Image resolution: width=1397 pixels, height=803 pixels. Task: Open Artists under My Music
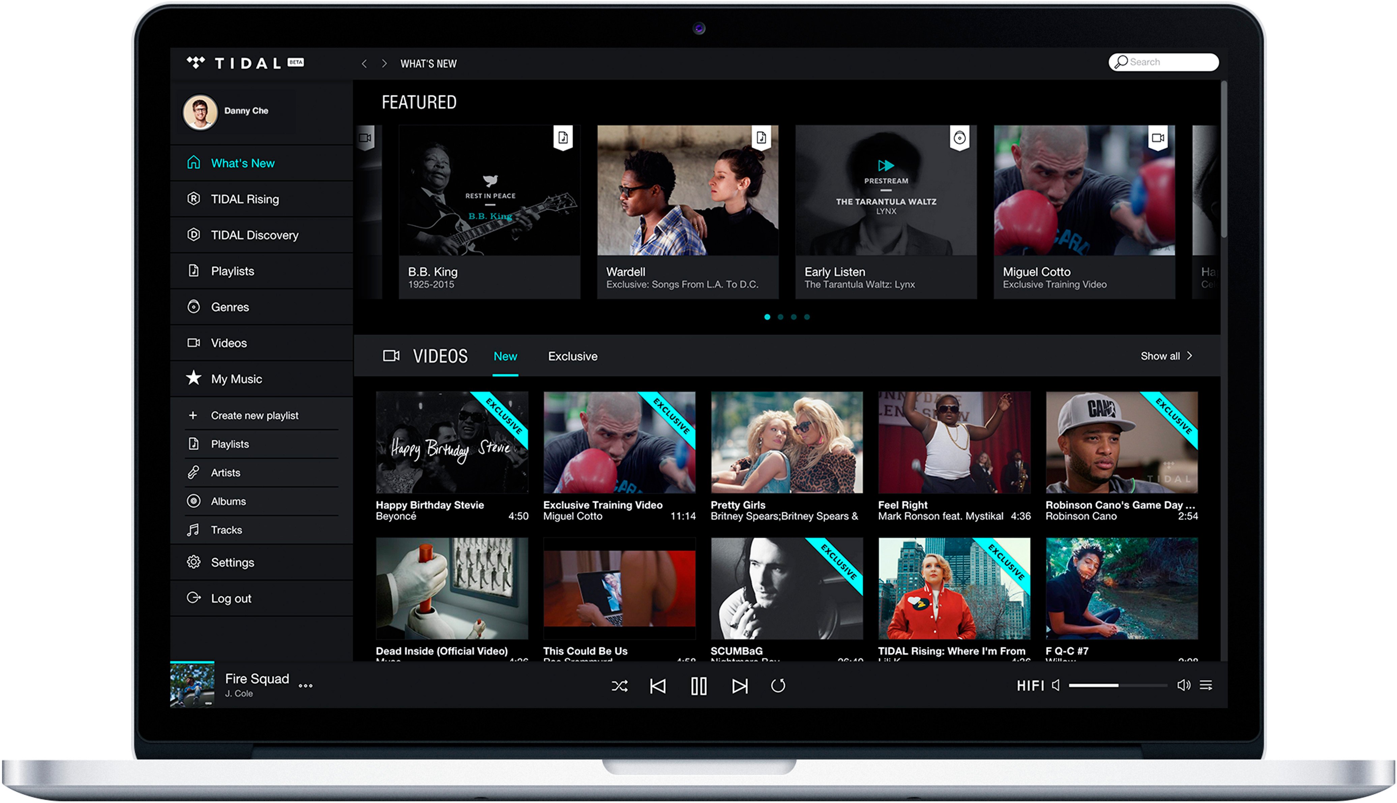(x=262, y=473)
